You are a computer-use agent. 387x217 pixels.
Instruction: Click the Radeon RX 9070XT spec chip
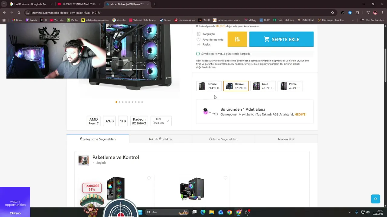tap(139, 121)
